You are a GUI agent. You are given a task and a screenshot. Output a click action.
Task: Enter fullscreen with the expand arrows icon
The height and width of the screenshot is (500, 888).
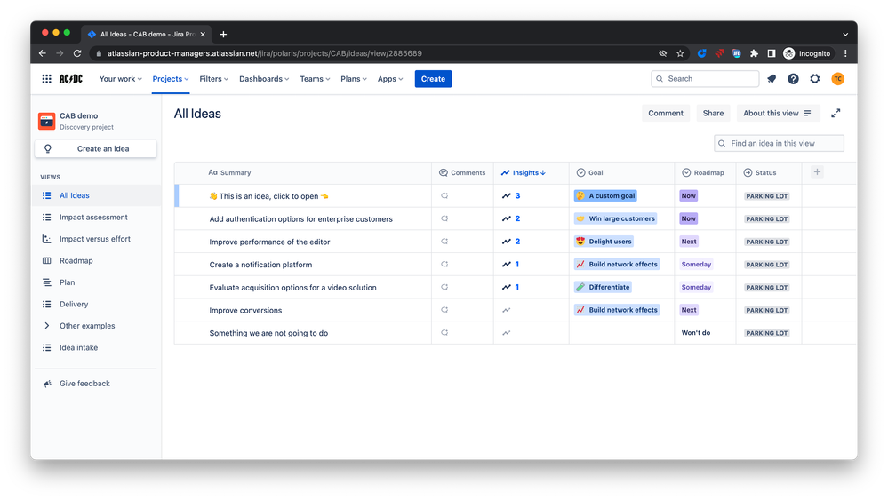pos(836,113)
